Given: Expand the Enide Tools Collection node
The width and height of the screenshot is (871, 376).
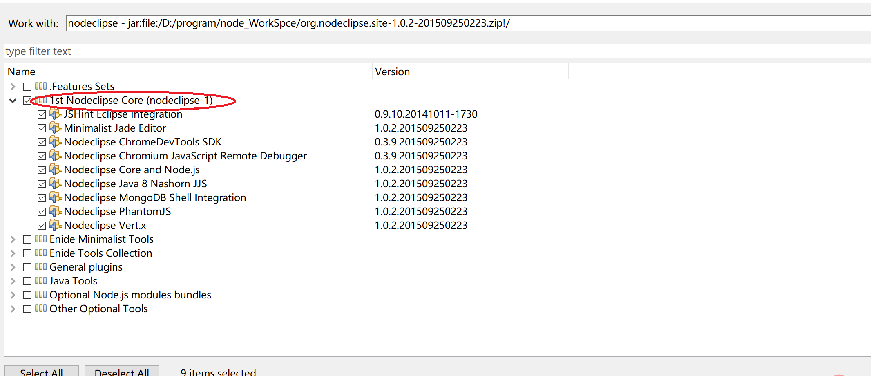Looking at the screenshot, I should point(13,253).
